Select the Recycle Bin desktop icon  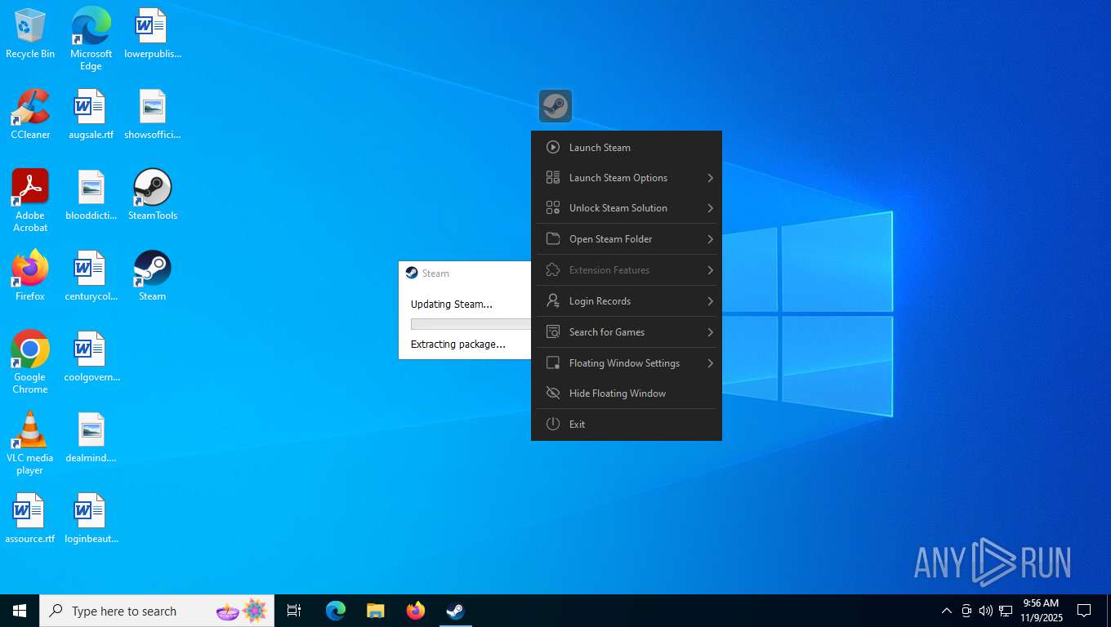click(x=30, y=34)
